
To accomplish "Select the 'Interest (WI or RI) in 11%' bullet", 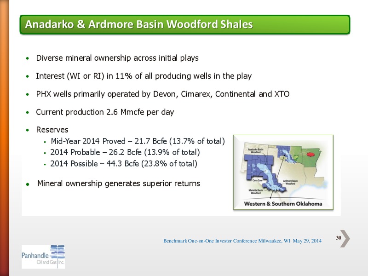I will pyautogui.click(x=144, y=76).
